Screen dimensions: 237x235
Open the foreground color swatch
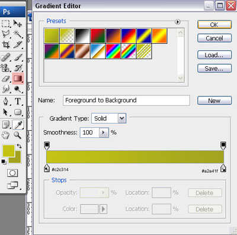click(x=8, y=151)
